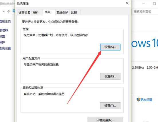The width and height of the screenshot is (158, 122).
Task: Click the computer icon in address bar
Action: coord(13,11)
